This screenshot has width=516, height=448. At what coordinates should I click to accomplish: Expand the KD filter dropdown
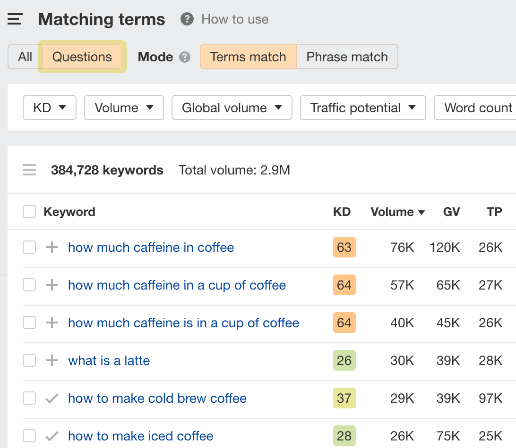click(x=50, y=108)
